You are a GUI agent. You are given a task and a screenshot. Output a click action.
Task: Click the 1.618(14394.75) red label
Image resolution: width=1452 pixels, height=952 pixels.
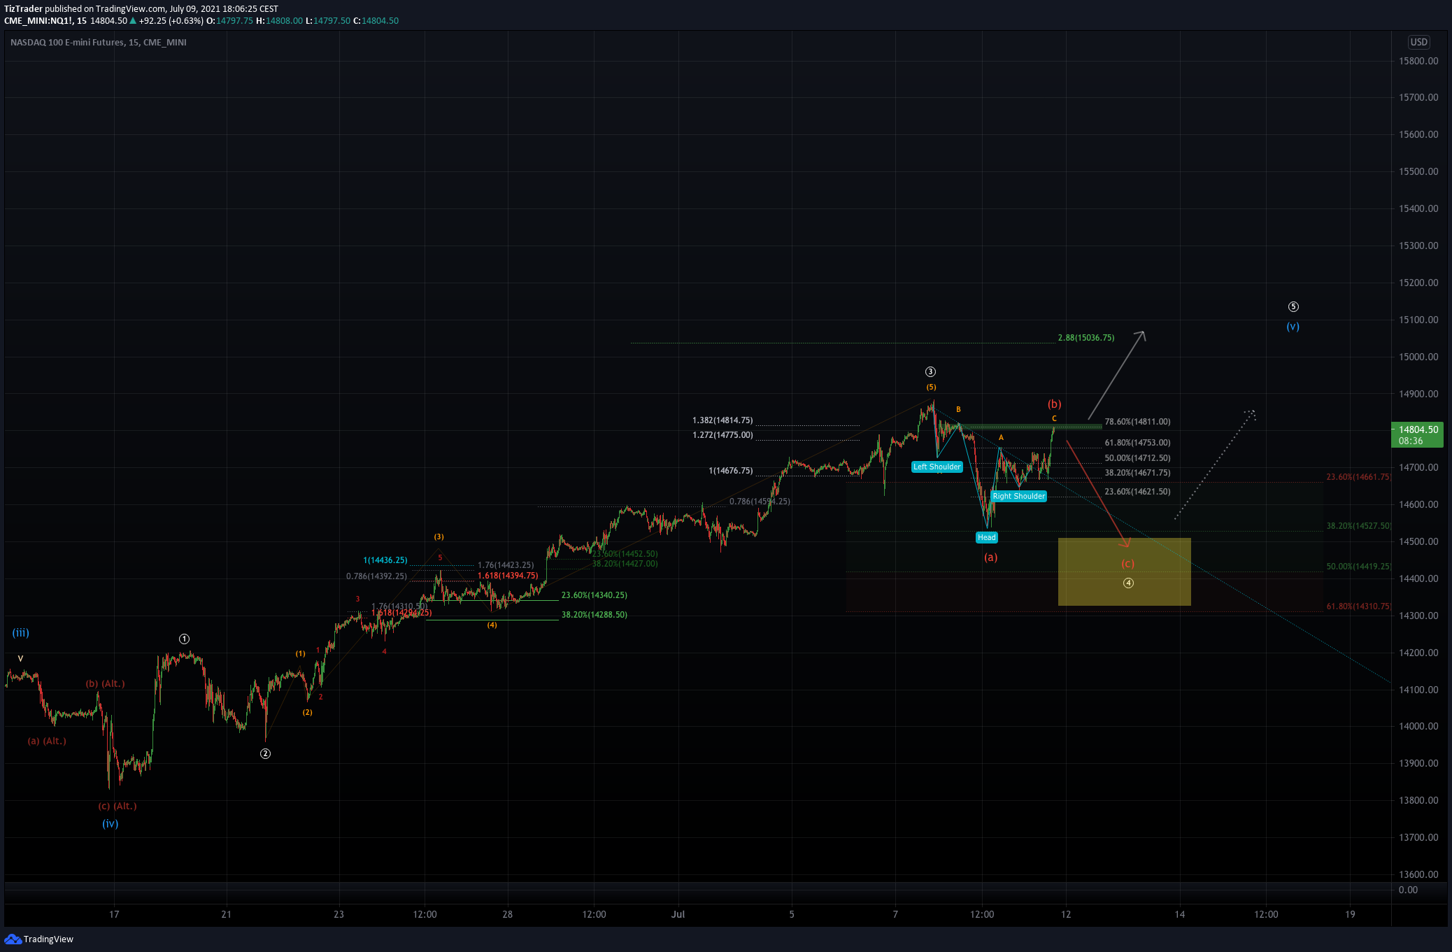pos(508,576)
